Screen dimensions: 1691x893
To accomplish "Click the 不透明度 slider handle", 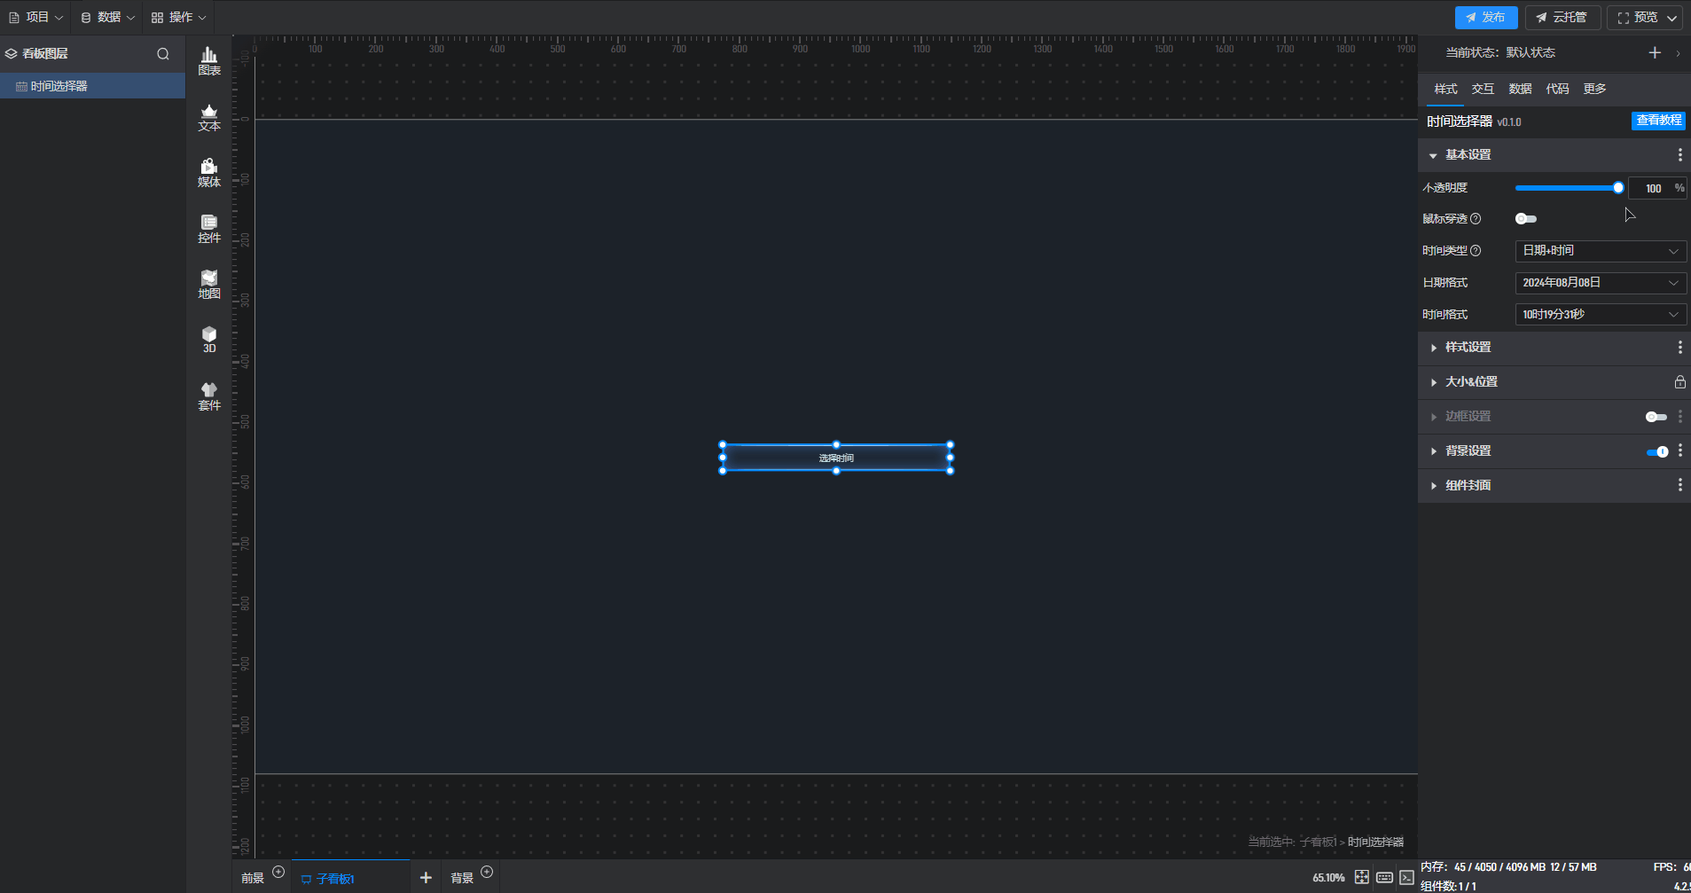I will [1618, 188].
